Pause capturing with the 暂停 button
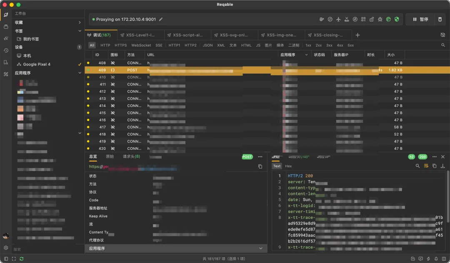Screen dimensions: 450x263 (x=420, y=19)
